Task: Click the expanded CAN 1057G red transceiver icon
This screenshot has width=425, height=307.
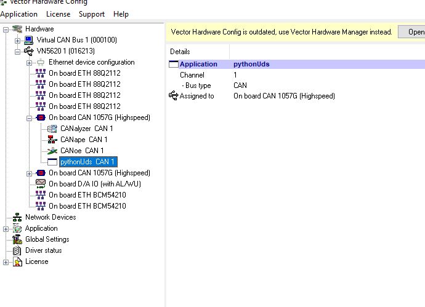Action: click(41, 118)
